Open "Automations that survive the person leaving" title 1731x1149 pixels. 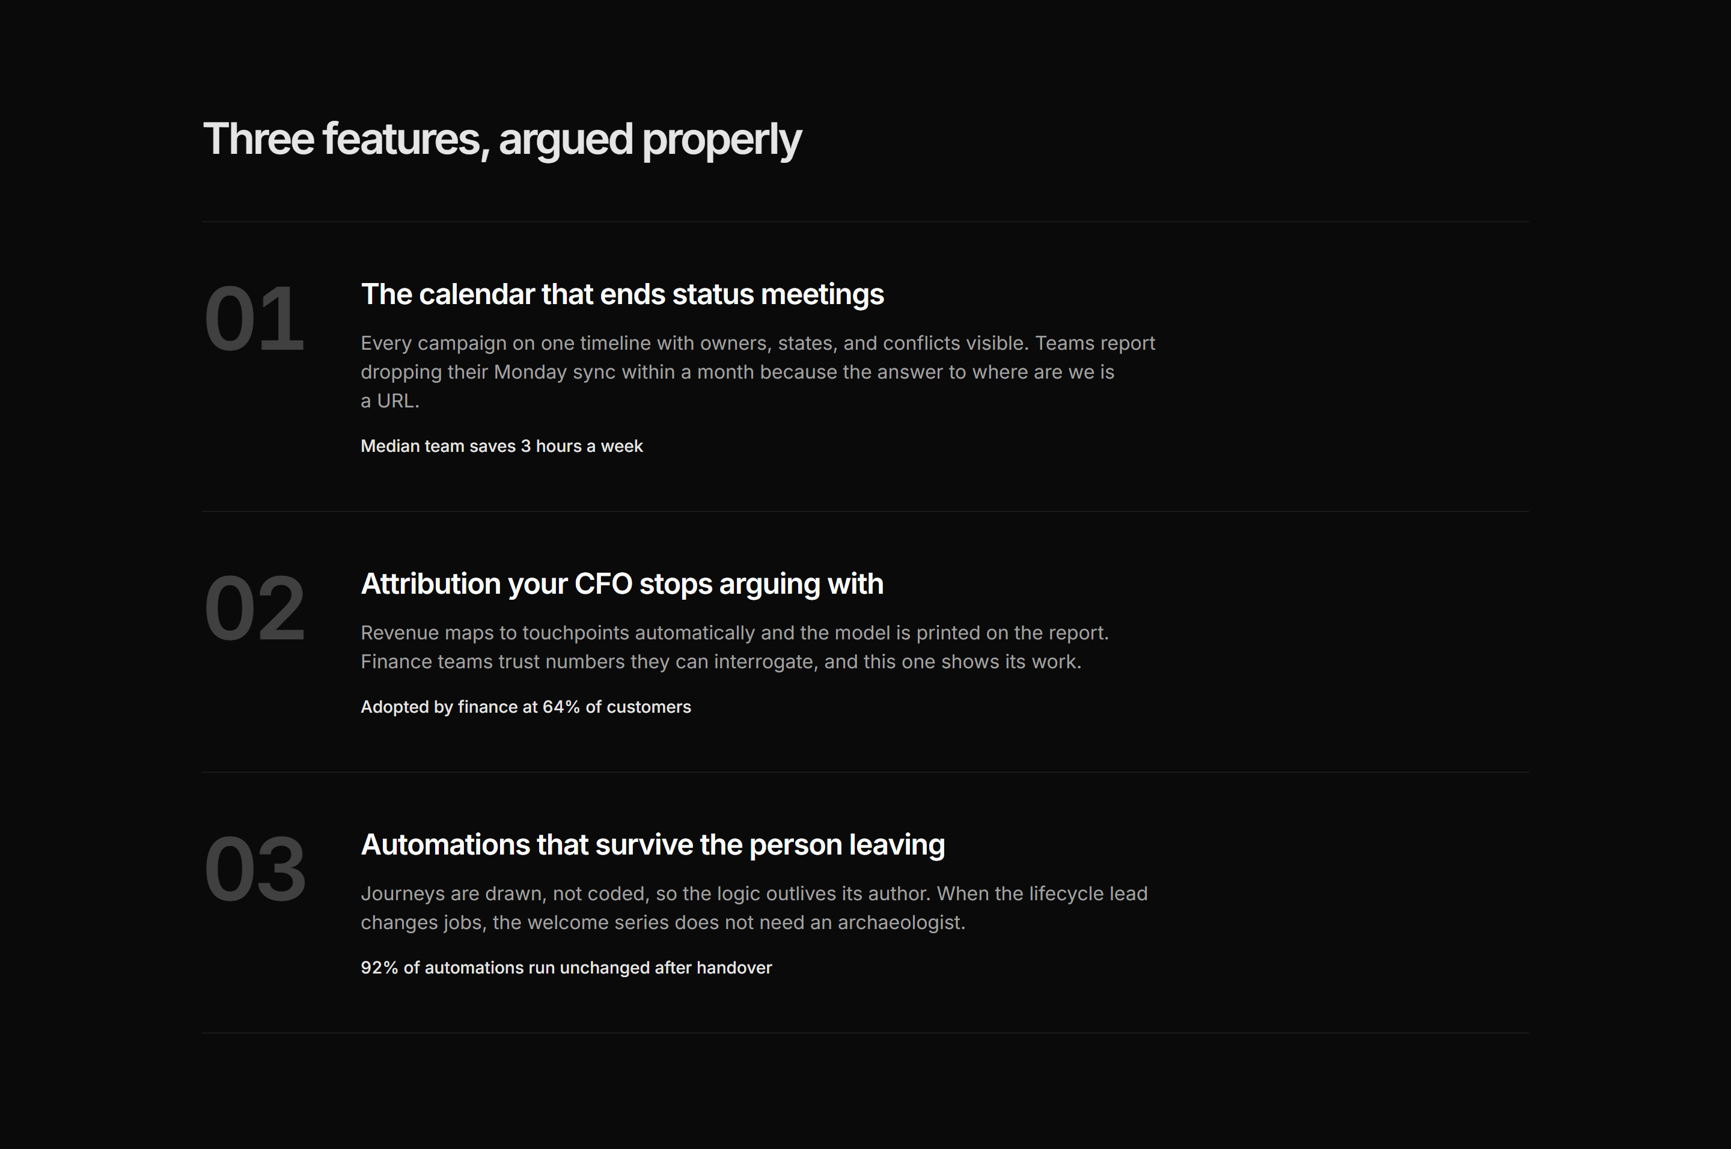(x=653, y=845)
